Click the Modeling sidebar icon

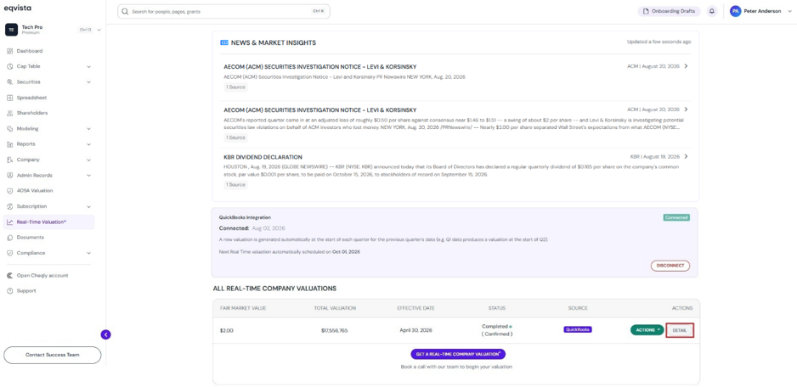[x=10, y=128]
